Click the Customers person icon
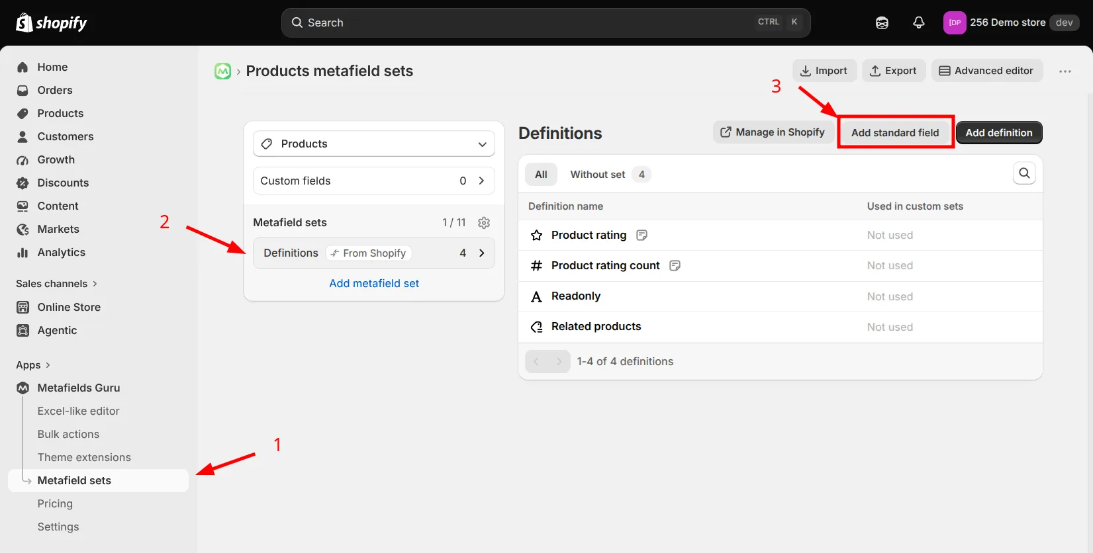The image size is (1093, 553). click(x=23, y=136)
